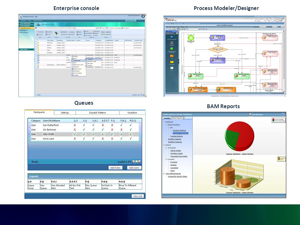The height and width of the screenshot is (225, 300).
Task: Select Associate With in the context menu
Action: 78,61
